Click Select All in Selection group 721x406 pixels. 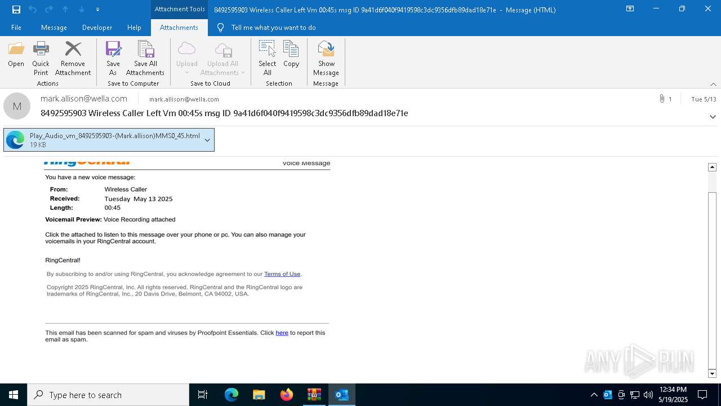(x=268, y=58)
